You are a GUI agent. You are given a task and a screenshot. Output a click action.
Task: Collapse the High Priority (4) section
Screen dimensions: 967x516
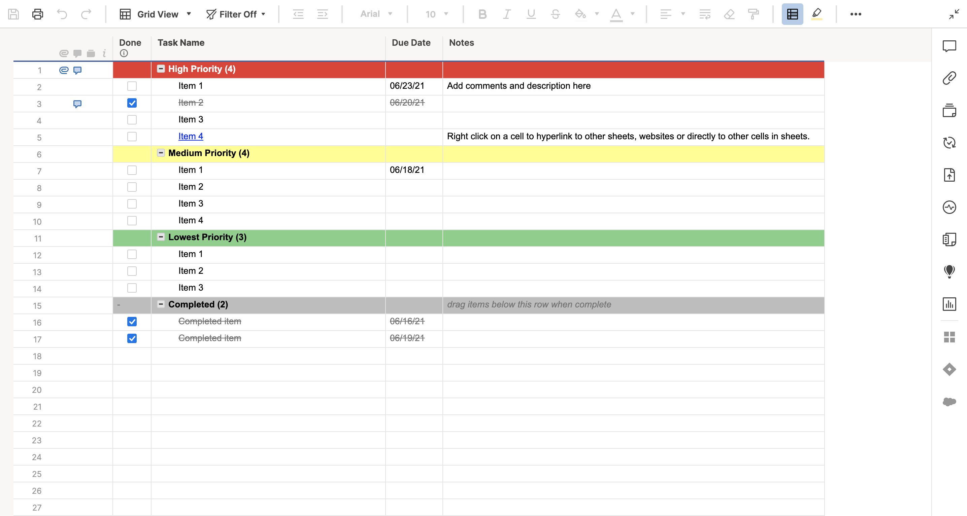pyautogui.click(x=161, y=69)
